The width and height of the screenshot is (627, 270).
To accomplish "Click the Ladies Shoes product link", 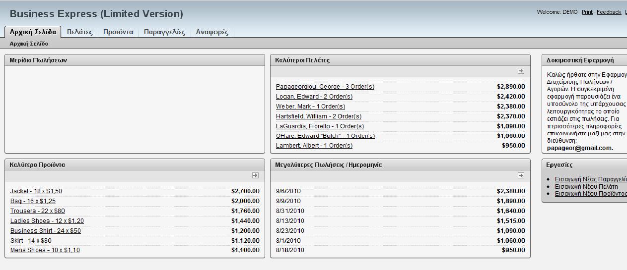I will (x=47, y=221).
